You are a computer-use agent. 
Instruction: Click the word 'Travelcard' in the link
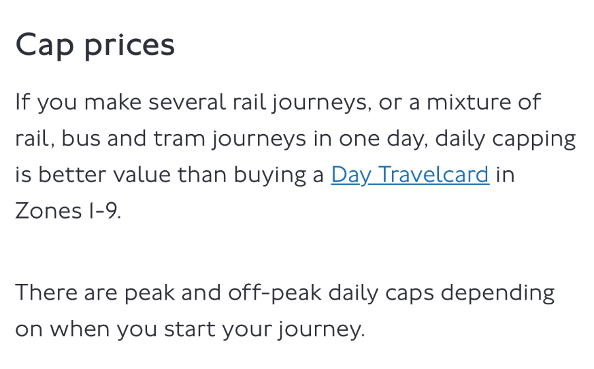tap(434, 174)
